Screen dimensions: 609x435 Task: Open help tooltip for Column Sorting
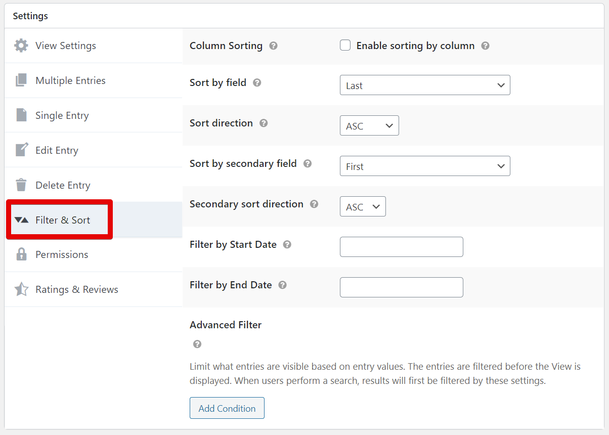(x=273, y=46)
